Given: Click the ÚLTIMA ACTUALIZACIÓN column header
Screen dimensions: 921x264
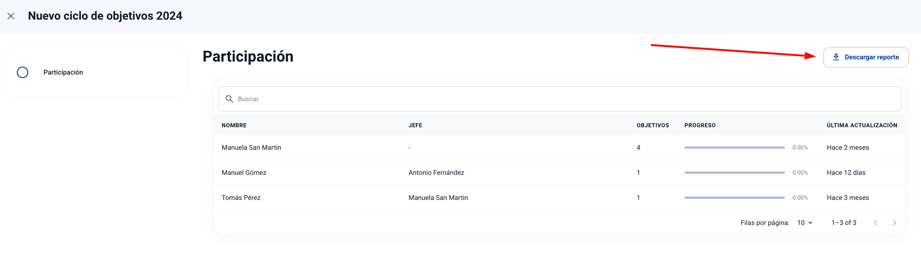Looking at the screenshot, I should pyautogui.click(x=862, y=125).
